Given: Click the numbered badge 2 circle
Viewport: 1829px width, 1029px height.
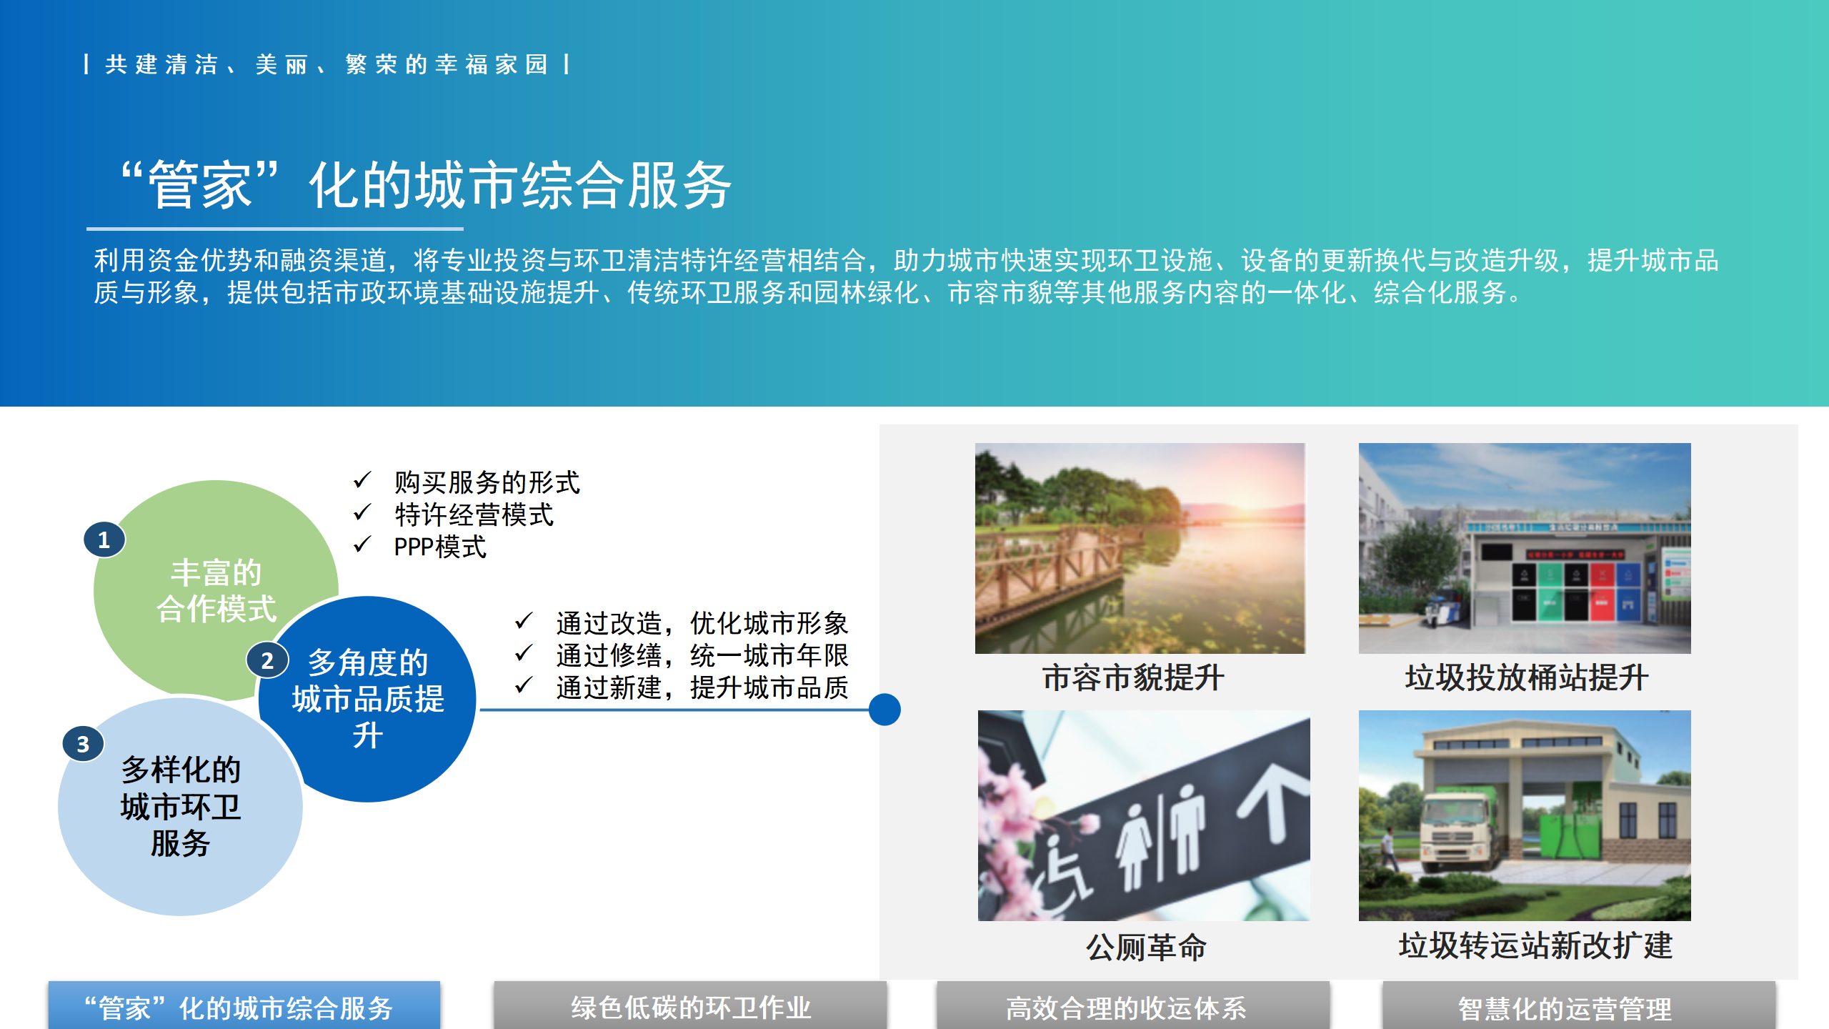Looking at the screenshot, I should (x=267, y=660).
